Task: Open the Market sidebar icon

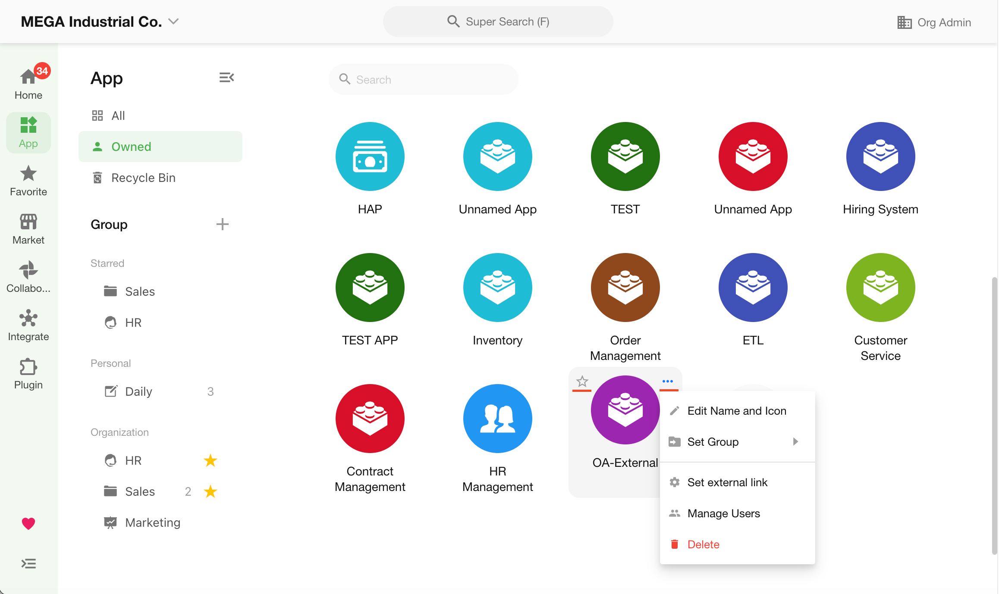Action: [28, 229]
